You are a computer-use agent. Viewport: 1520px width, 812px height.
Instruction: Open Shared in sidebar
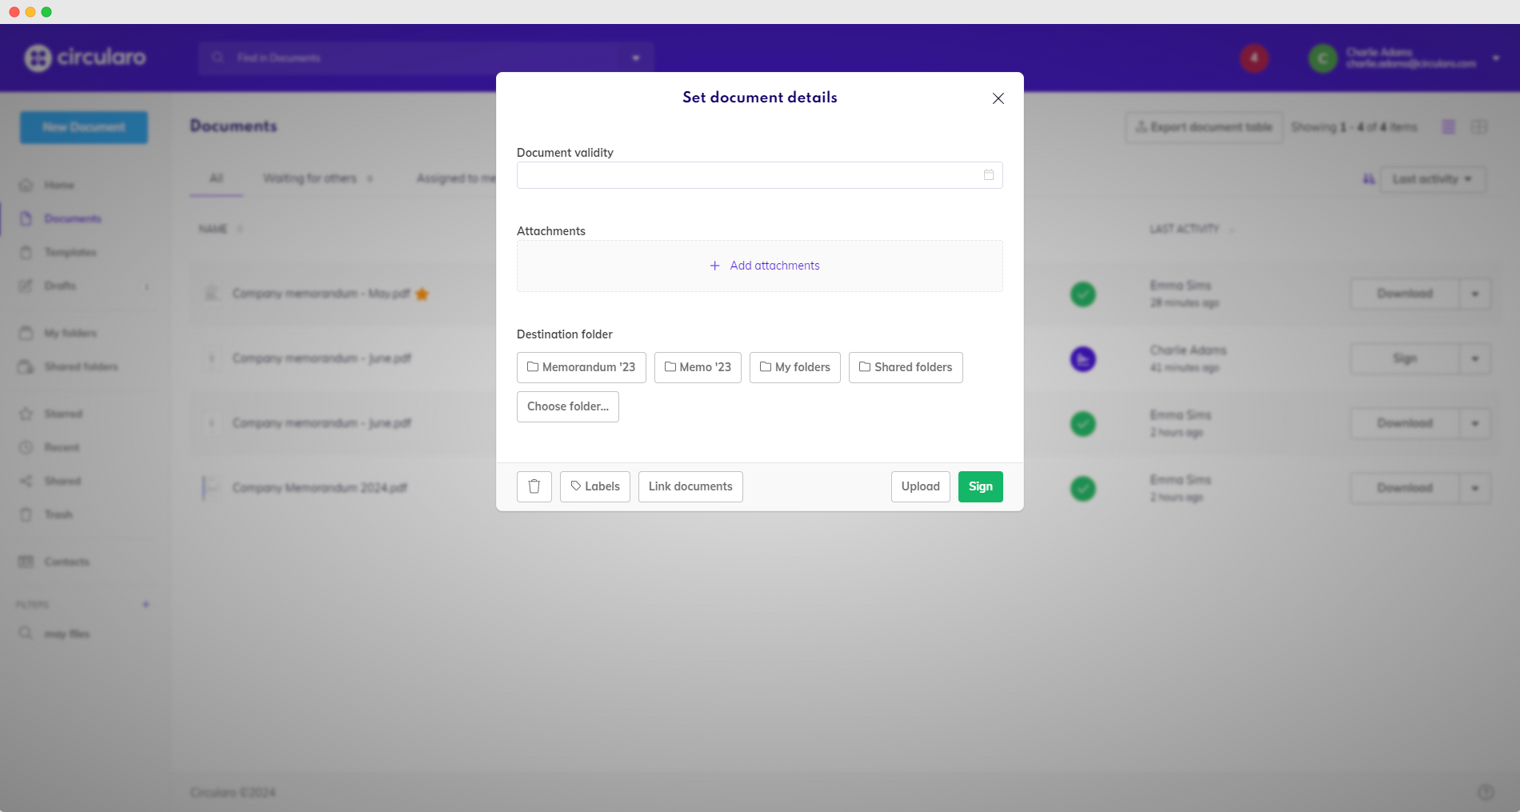click(62, 481)
